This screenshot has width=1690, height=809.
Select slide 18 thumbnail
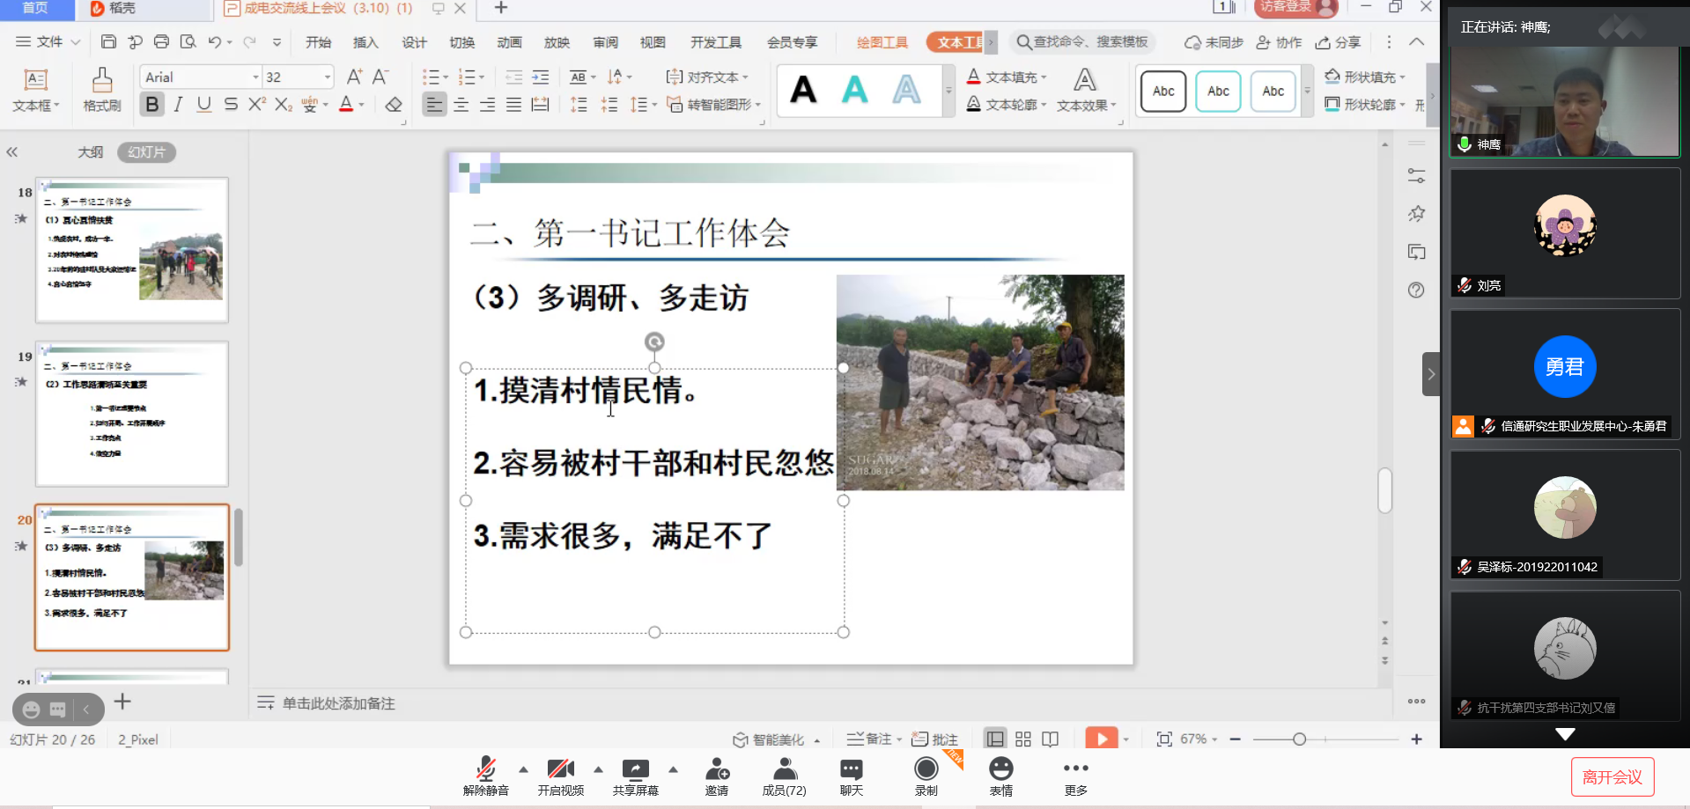click(x=132, y=249)
